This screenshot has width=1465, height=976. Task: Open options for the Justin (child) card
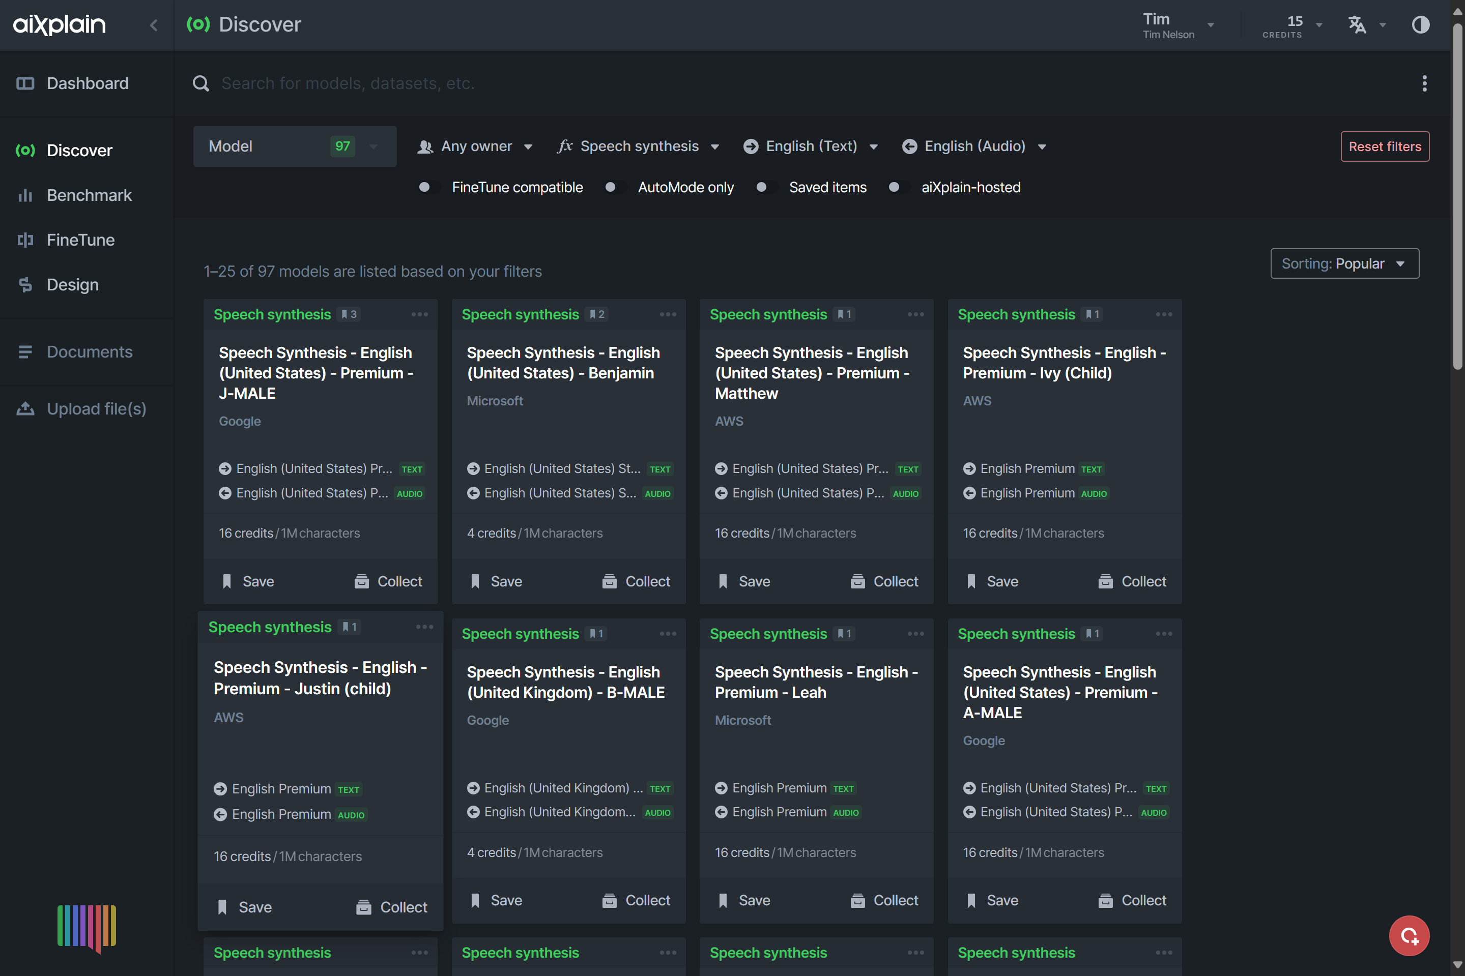coord(424,627)
